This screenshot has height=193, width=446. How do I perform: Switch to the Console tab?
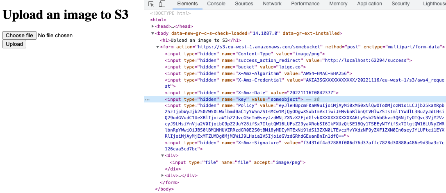[216, 4]
